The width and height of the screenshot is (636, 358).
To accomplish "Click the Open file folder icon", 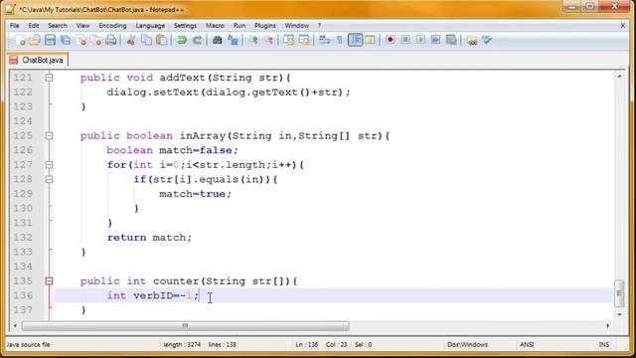I will click(35, 40).
